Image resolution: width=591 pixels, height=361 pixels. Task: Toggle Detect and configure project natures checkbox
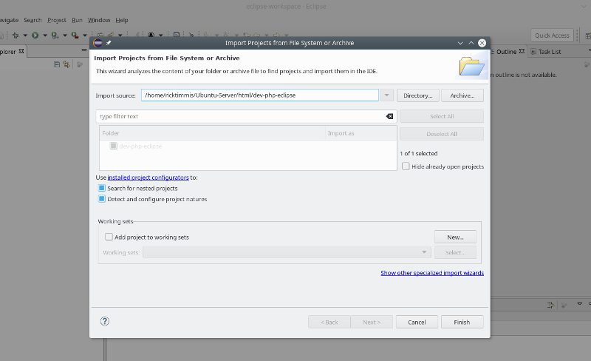pos(102,199)
